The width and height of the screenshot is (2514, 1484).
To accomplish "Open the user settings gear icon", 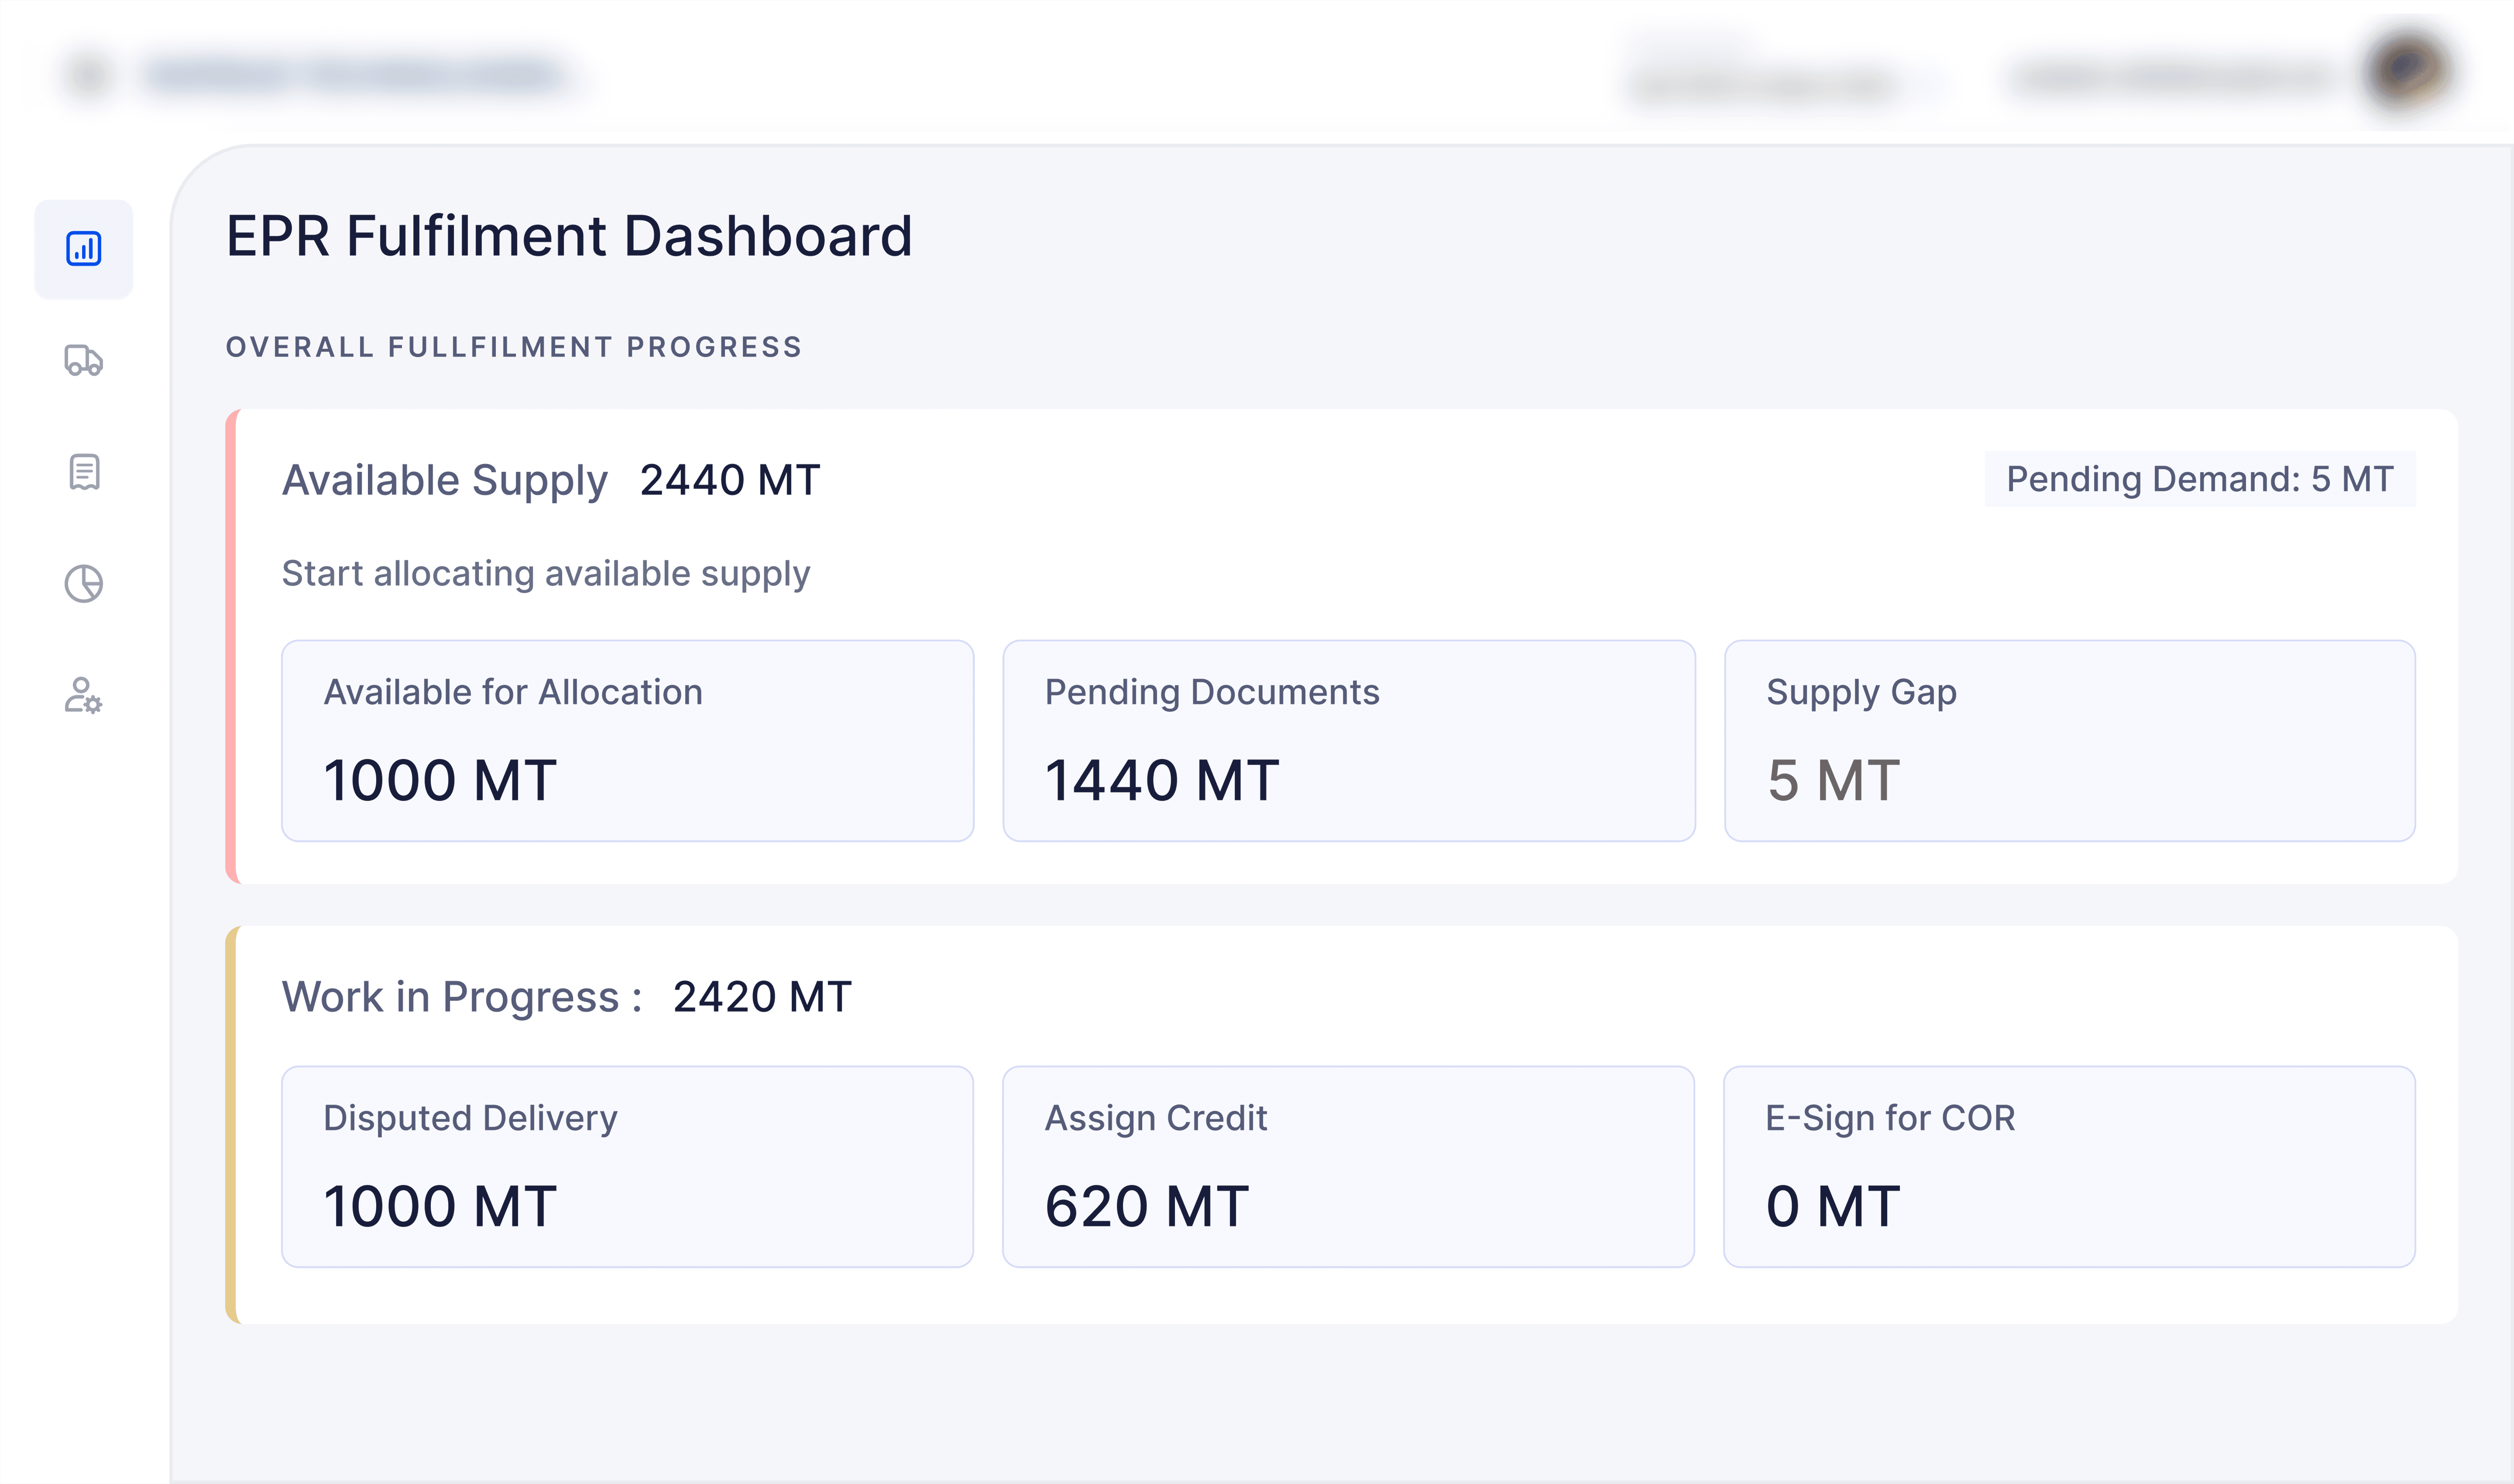I will 84,696.
